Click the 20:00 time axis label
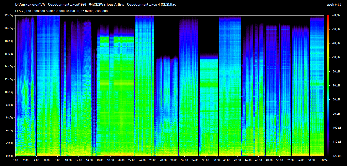 click(x=121, y=160)
